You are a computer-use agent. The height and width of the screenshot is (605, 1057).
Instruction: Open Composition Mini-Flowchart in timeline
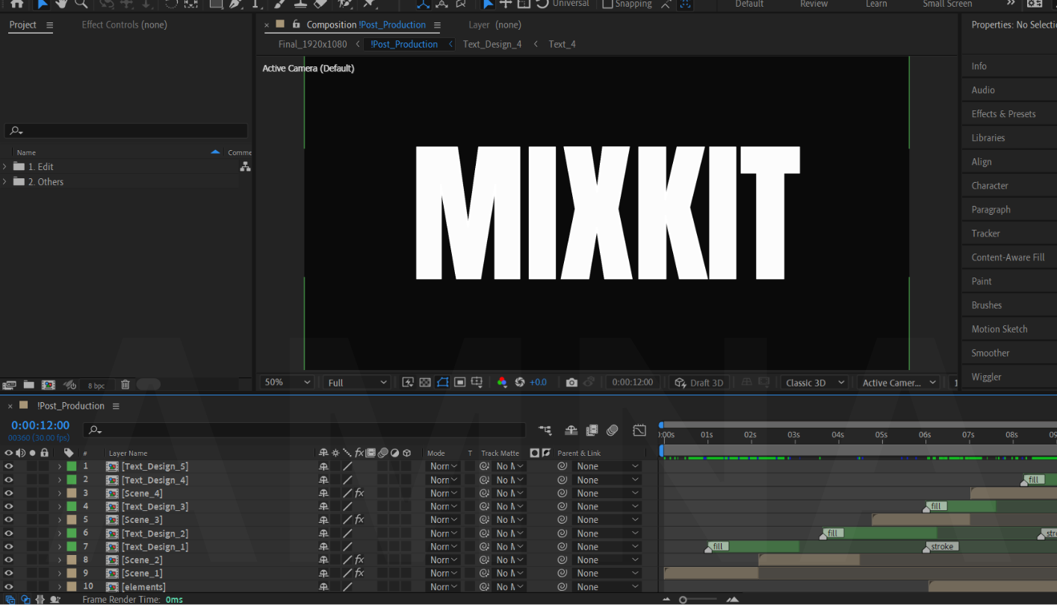coord(545,430)
